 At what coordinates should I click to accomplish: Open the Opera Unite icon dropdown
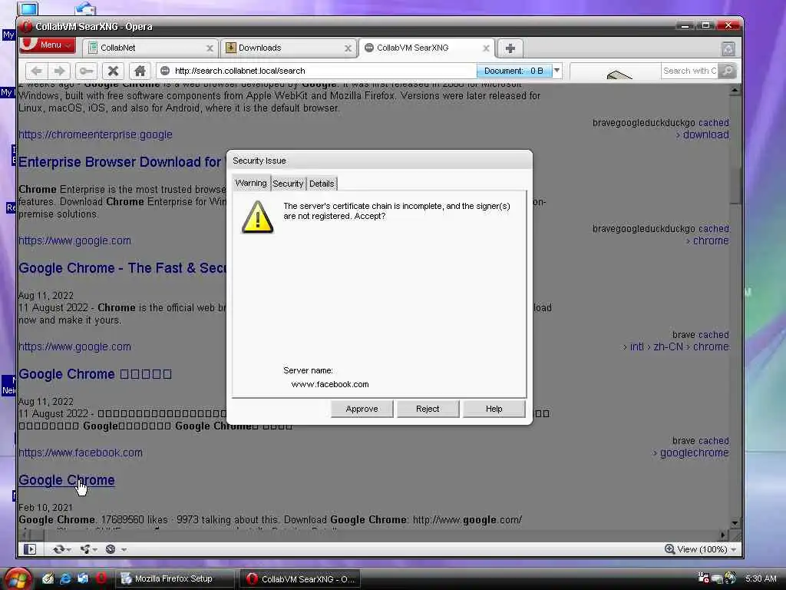(89, 549)
